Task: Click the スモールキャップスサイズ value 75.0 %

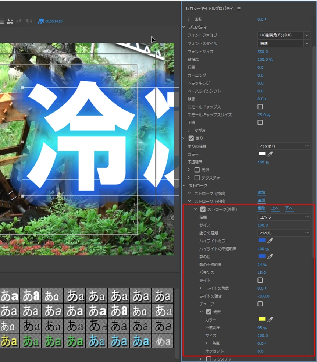Action: click(x=264, y=115)
